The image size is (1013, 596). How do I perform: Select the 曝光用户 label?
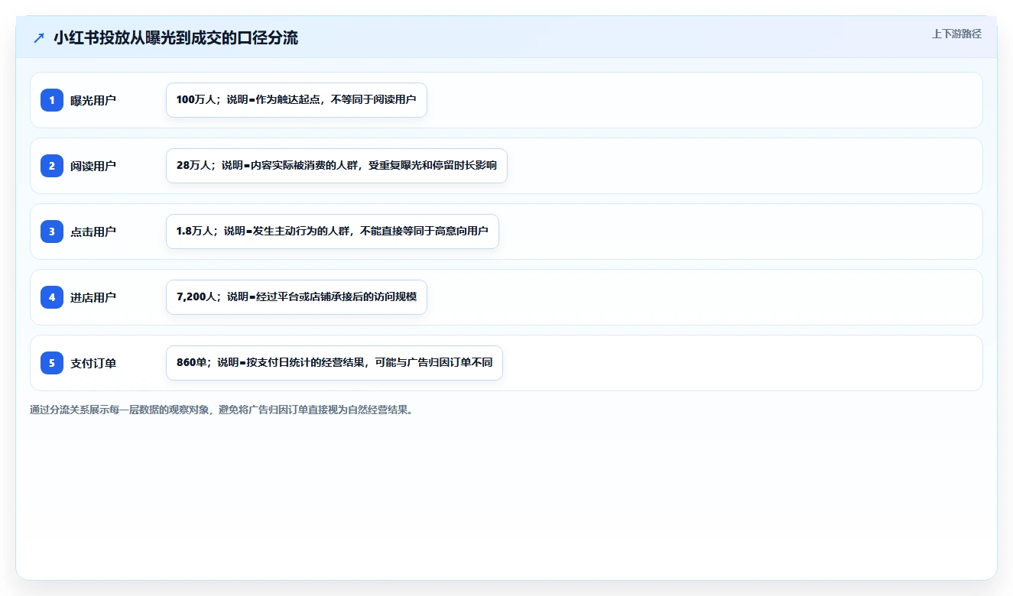(93, 100)
